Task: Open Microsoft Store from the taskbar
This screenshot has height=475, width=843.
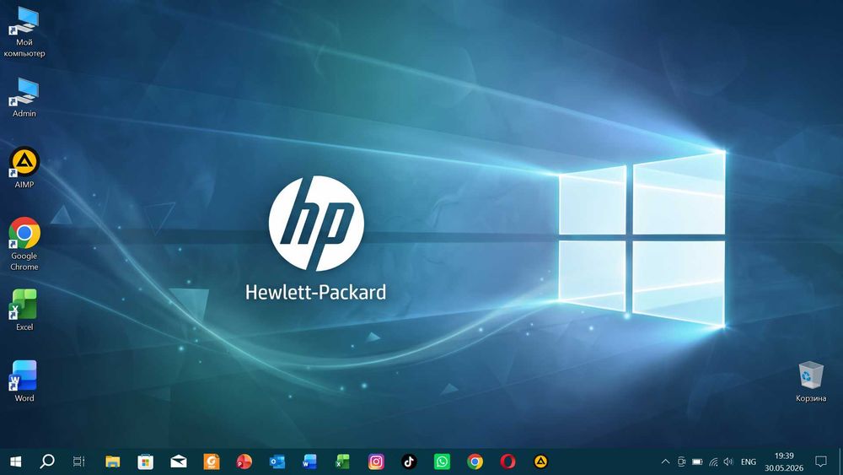Action: point(146,462)
